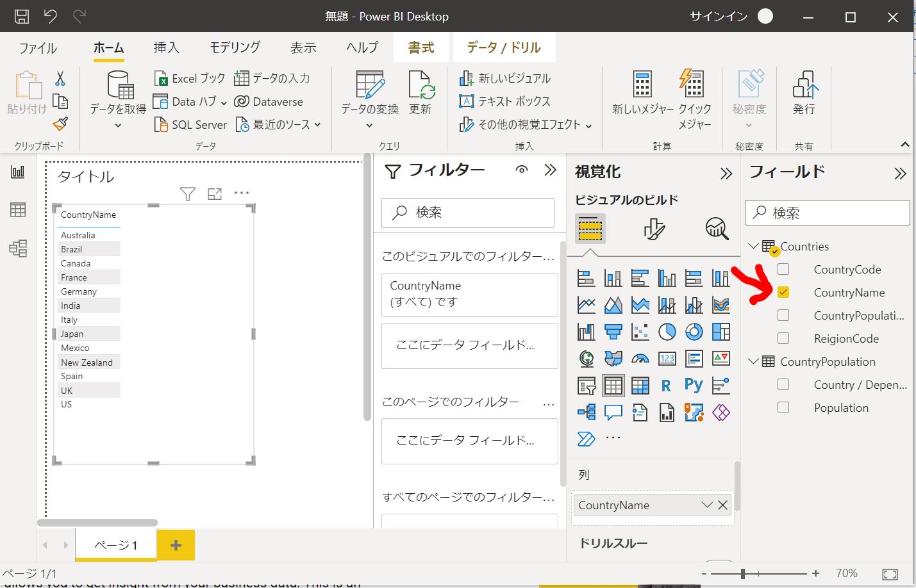Collapse the 視覚化 pane with chevrons

(726, 174)
